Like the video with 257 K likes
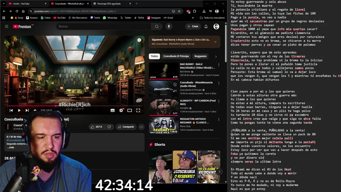The image size is (341, 192). tap(96, 127)
